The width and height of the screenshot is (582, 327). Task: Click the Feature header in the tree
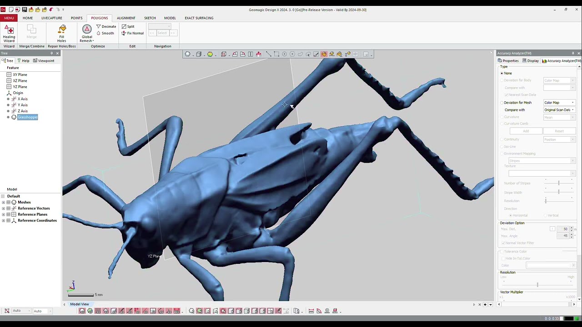click(x=13, y=68)
